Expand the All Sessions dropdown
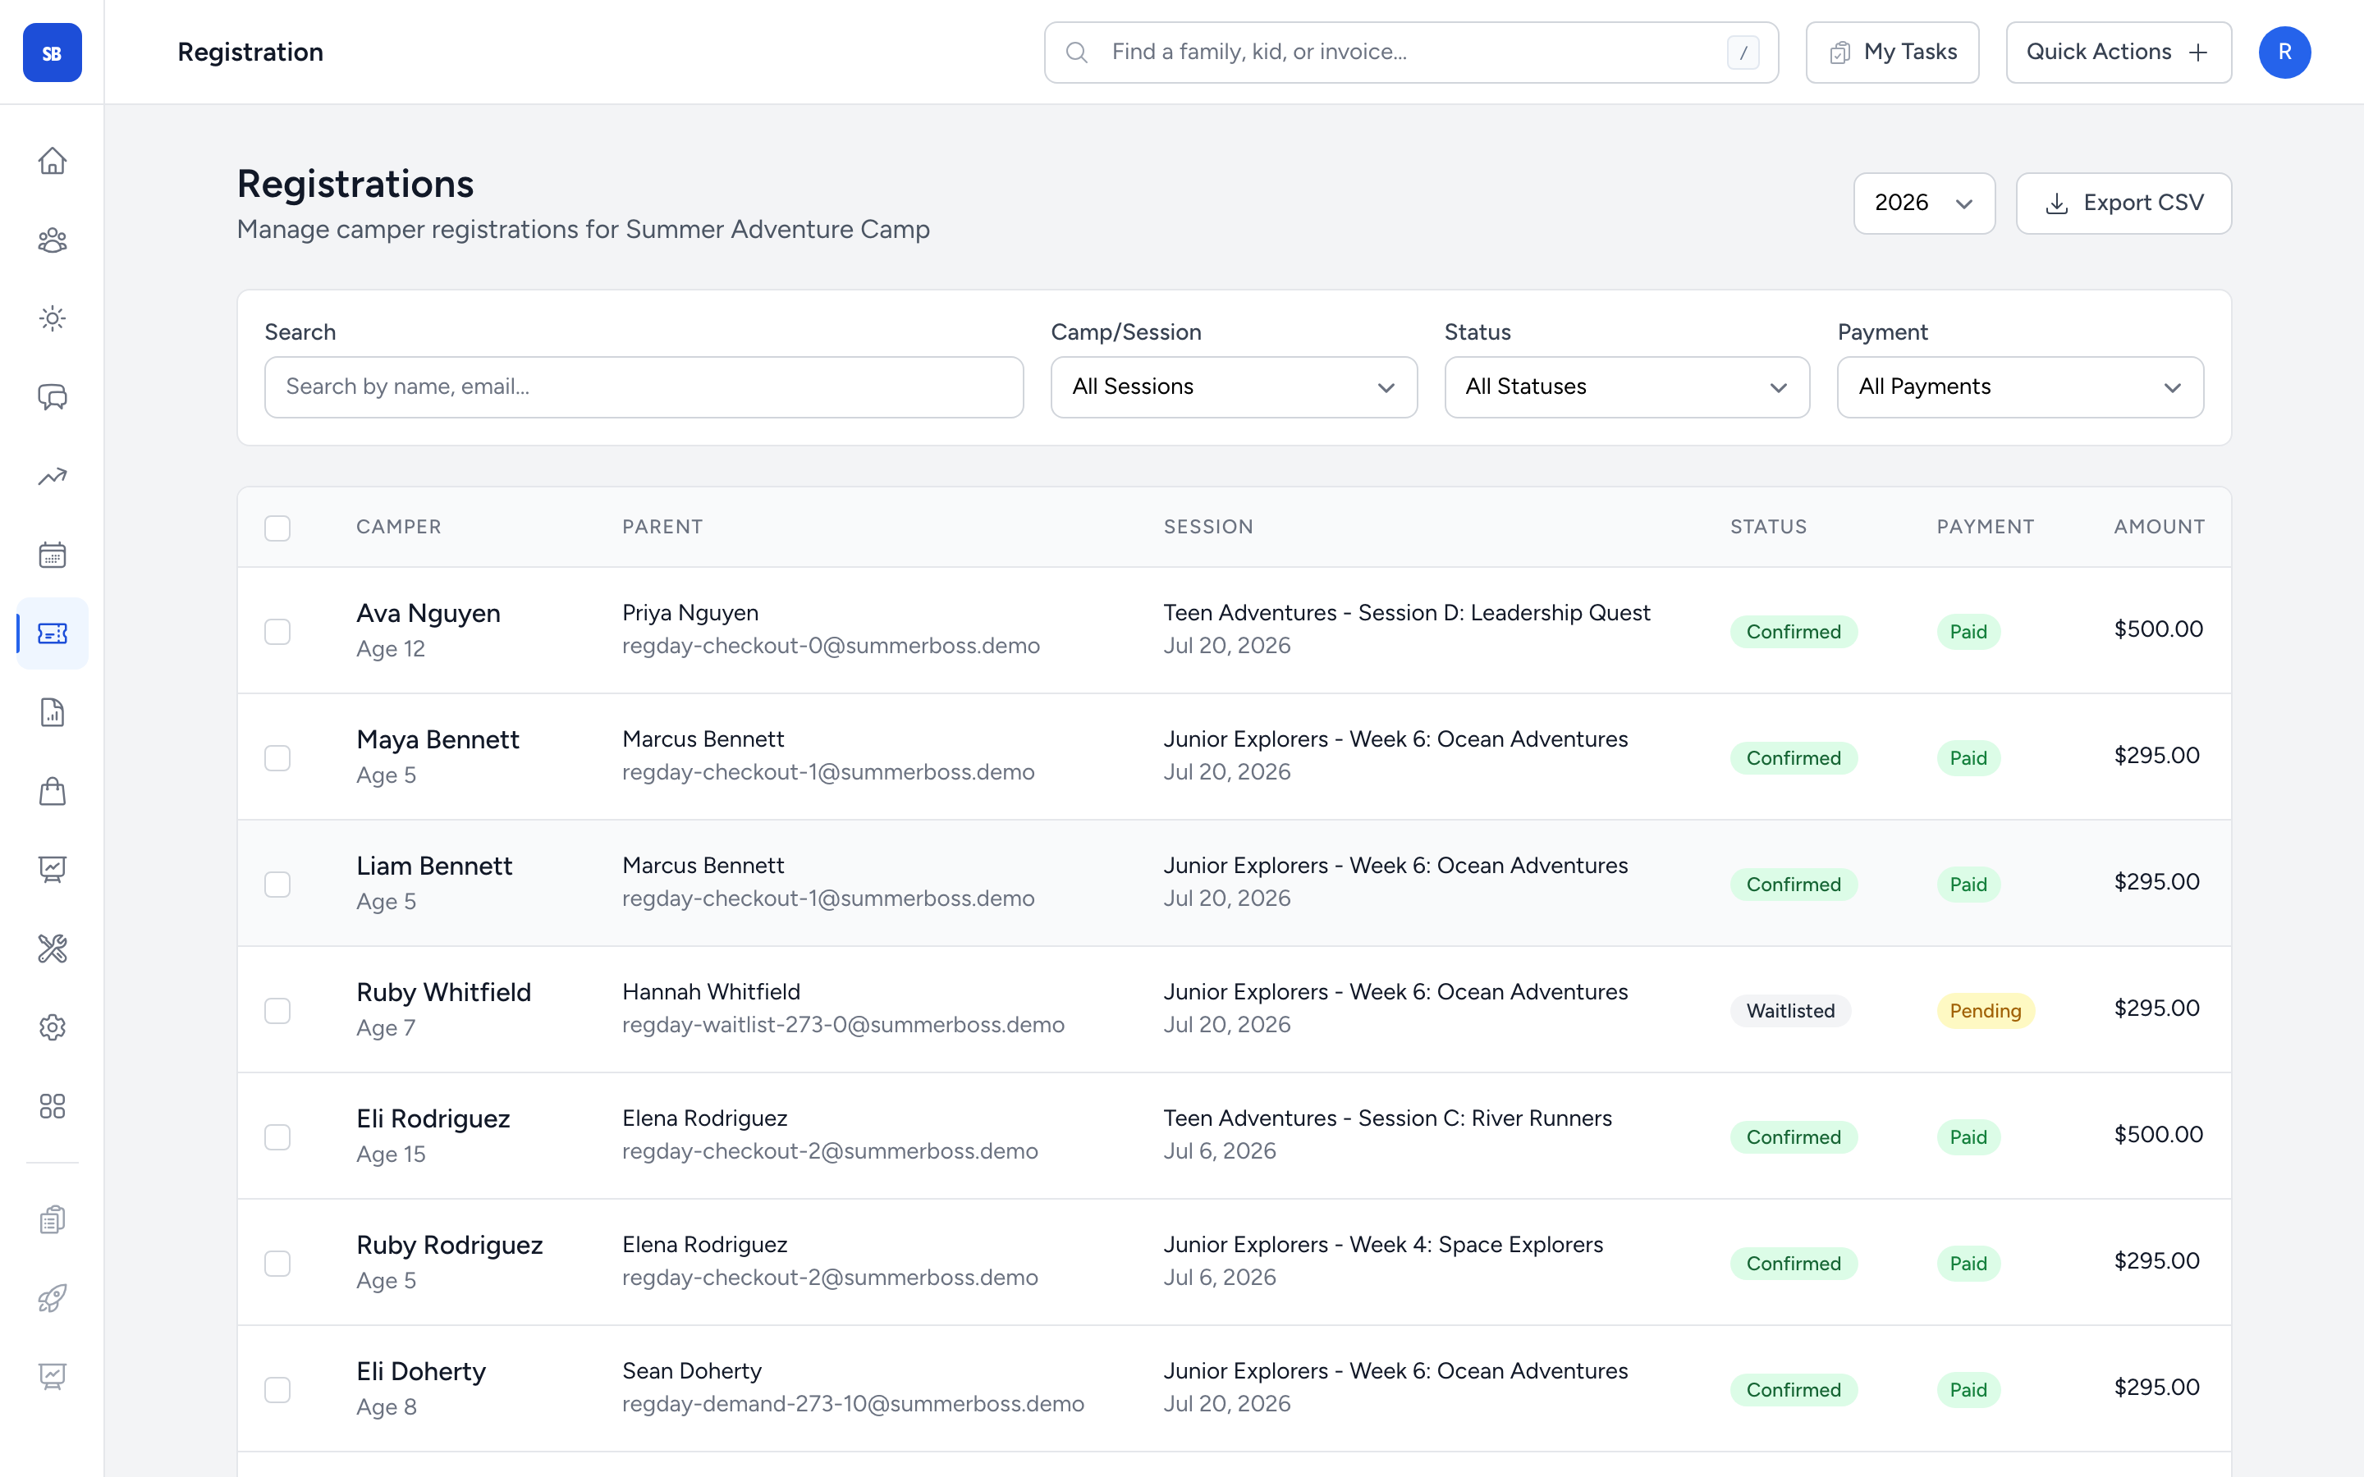 point(1234,386)
